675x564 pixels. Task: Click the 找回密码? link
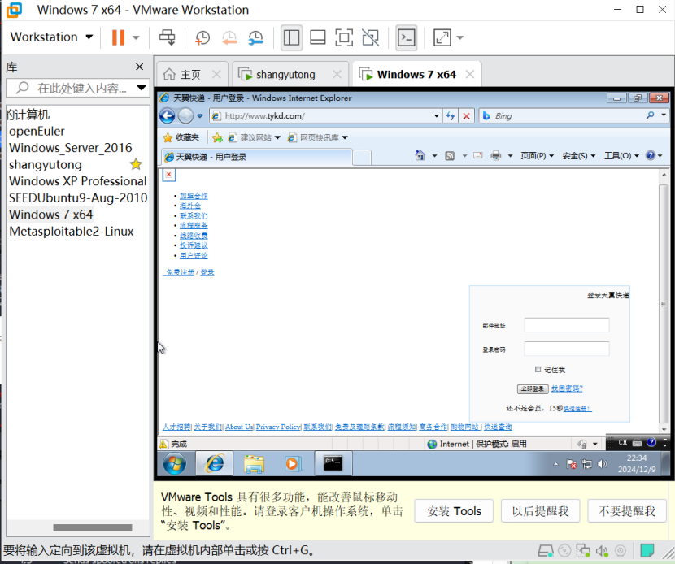[567, 388]
